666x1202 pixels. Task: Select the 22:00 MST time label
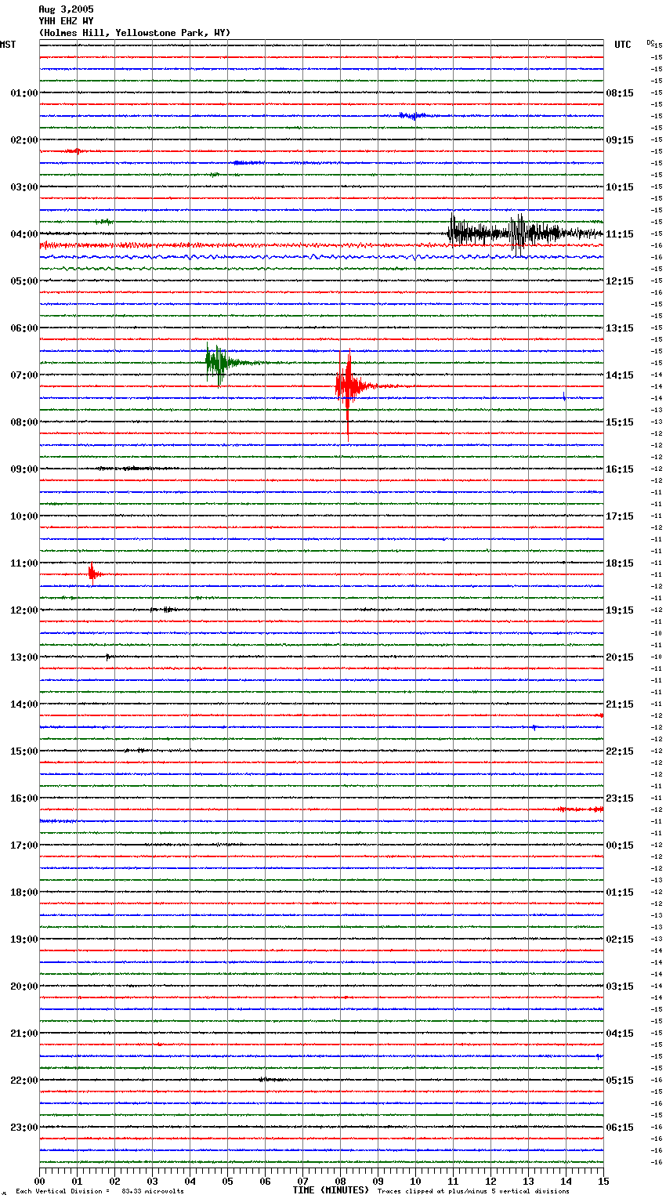tap(24, 1081)
